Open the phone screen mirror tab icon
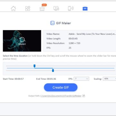This screenshot has height=116, width=116. 71,8
